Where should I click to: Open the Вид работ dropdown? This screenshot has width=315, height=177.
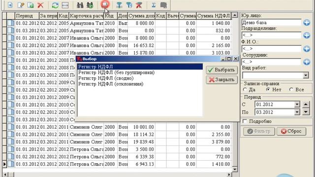[306, 75]
